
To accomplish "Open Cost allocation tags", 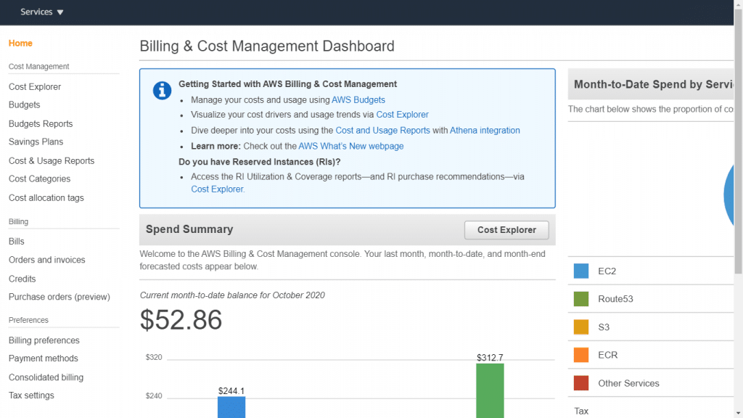I will tap(46, 197).
